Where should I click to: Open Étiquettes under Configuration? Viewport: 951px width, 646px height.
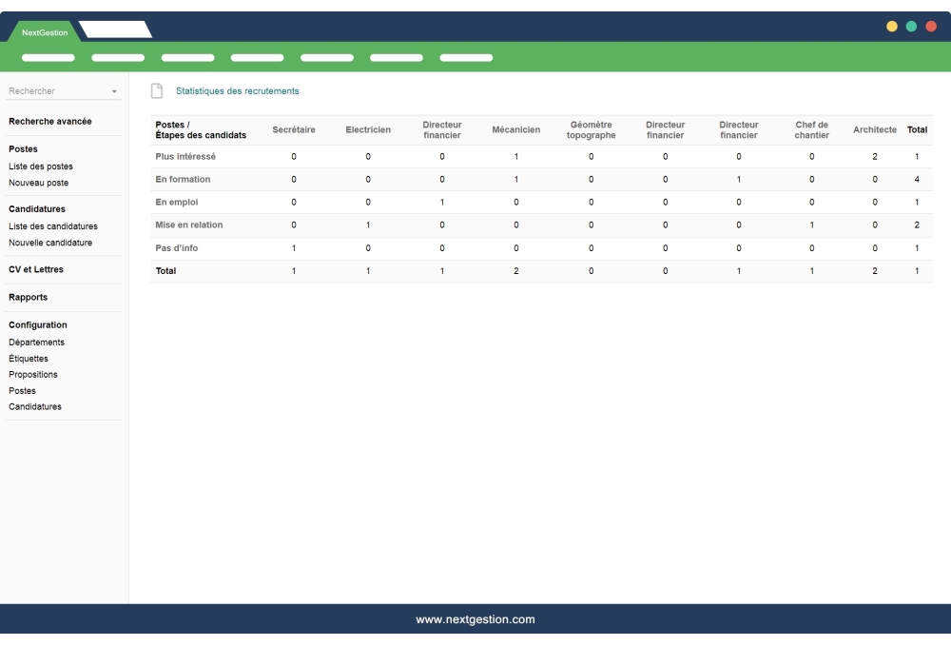pos(27,358)
